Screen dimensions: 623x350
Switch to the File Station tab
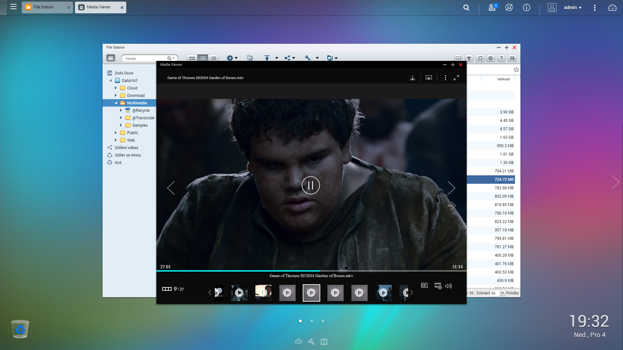(43, 7)
